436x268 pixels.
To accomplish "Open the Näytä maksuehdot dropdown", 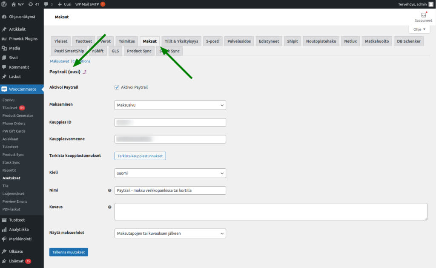I will coord(170,233).
